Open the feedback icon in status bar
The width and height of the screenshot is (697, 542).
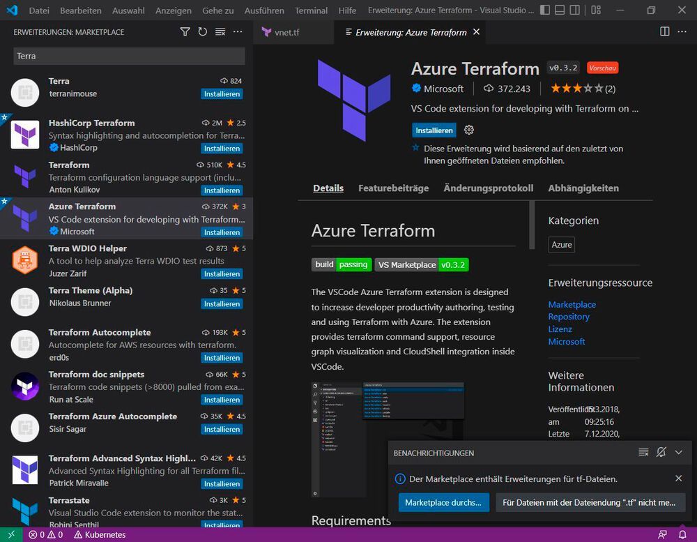[x=662, y=534]
